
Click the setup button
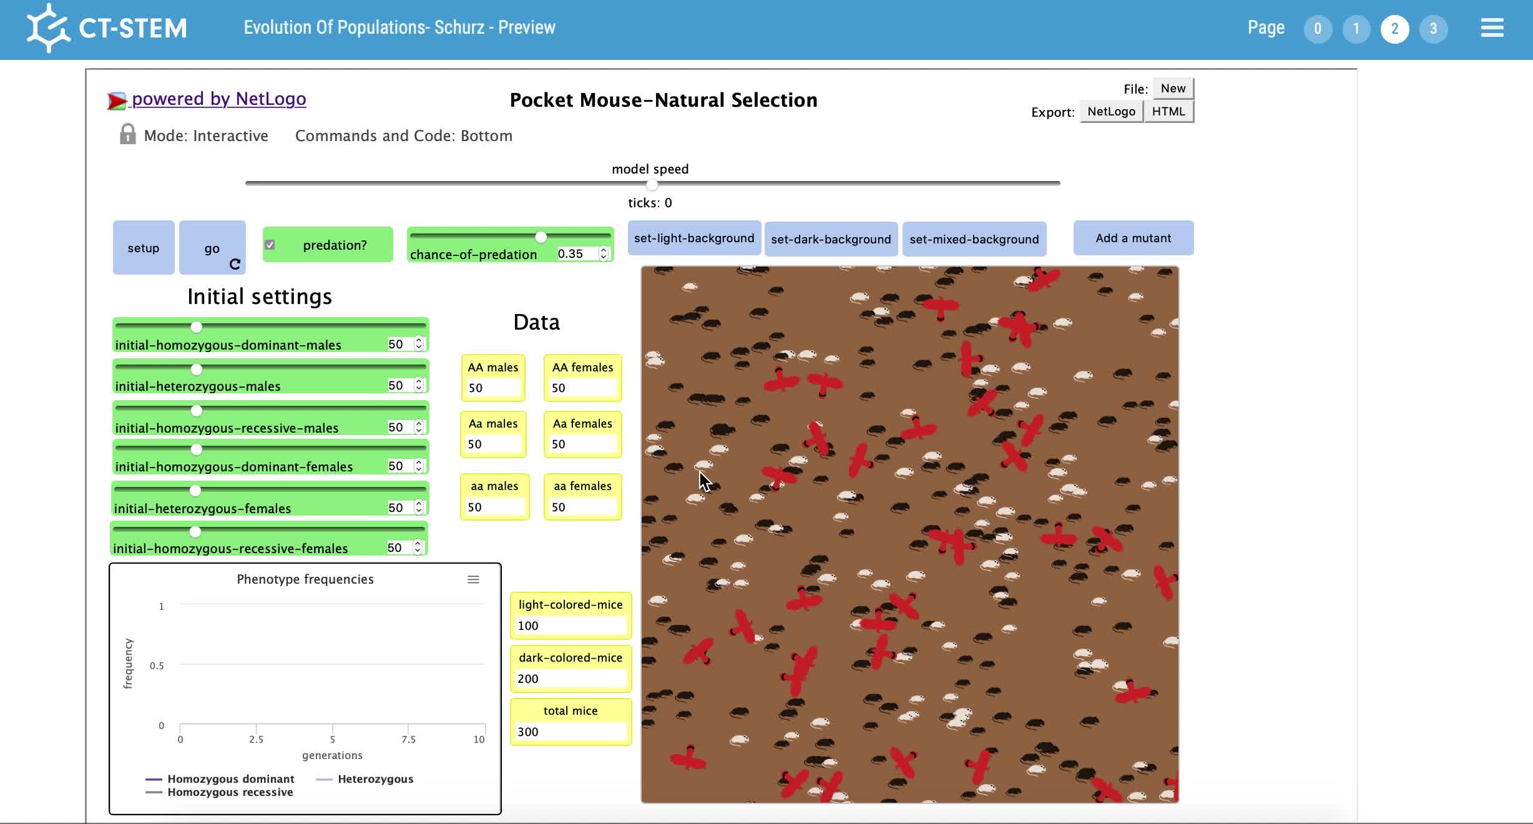(x=144, y=247)
